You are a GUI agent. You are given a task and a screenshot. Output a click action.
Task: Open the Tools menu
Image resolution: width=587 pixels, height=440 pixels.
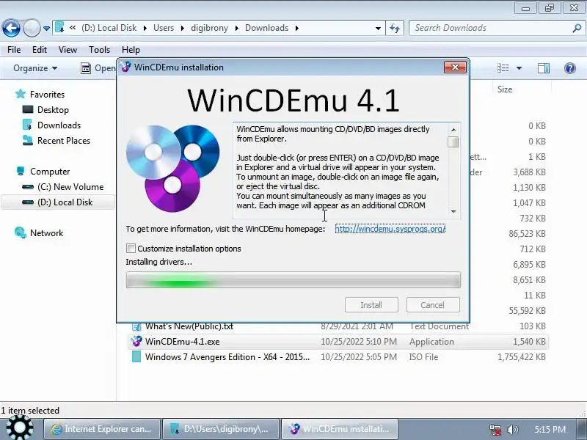tap(99, 50)
